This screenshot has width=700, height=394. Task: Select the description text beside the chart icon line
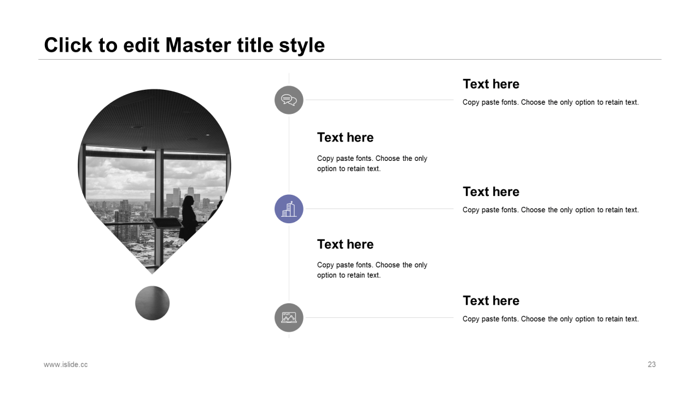click(x=551, y=319)
